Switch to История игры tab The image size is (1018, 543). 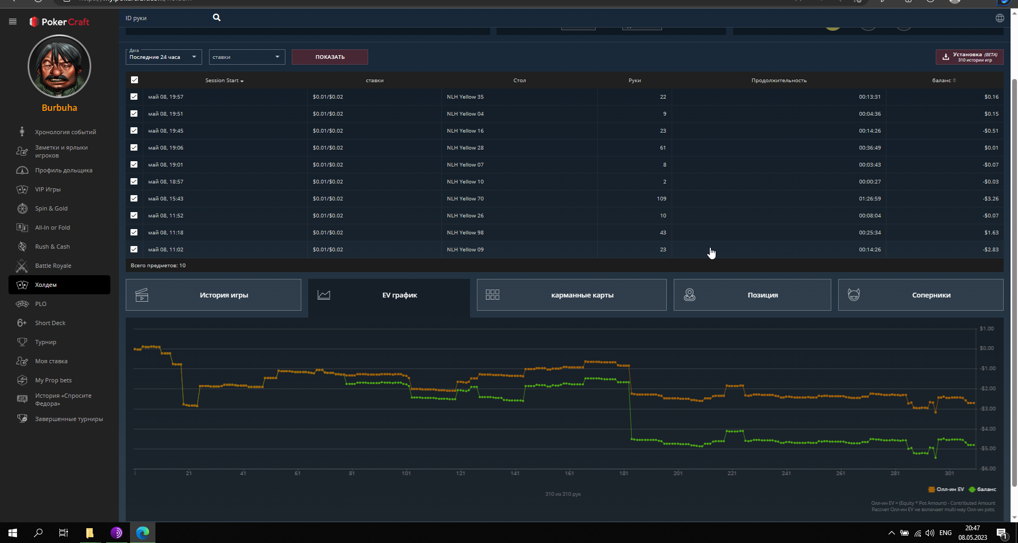tap(213, 295)
